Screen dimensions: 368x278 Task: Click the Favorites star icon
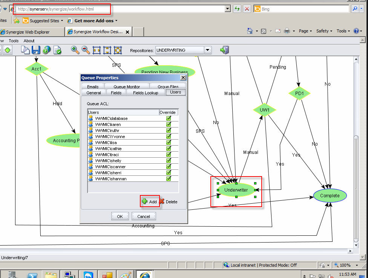[x=17, y=21]
